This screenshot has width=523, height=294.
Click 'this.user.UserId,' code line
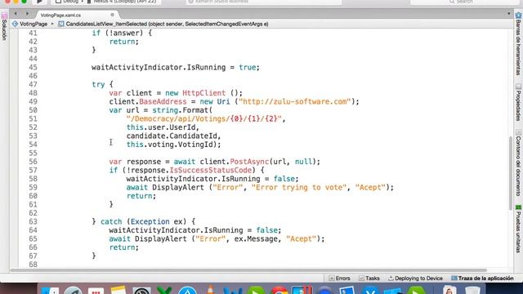(163, 127)
